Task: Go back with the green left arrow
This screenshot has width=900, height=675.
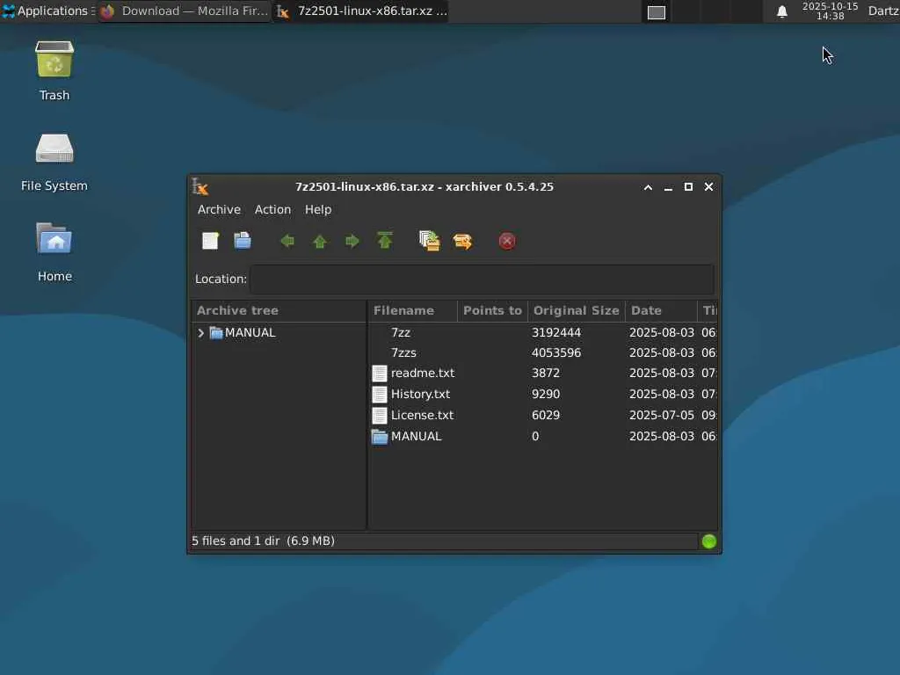Action: [x=287, y=241]
